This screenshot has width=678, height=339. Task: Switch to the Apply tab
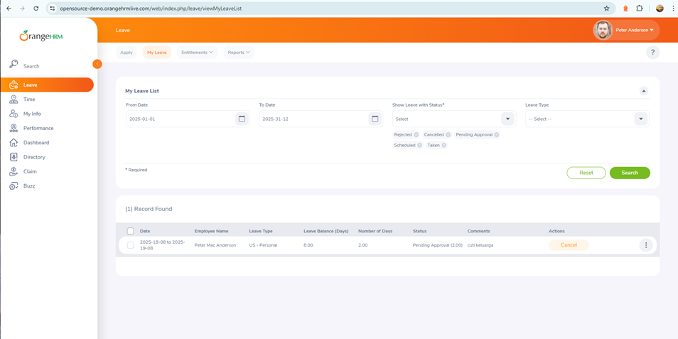(x=127, y=53)
